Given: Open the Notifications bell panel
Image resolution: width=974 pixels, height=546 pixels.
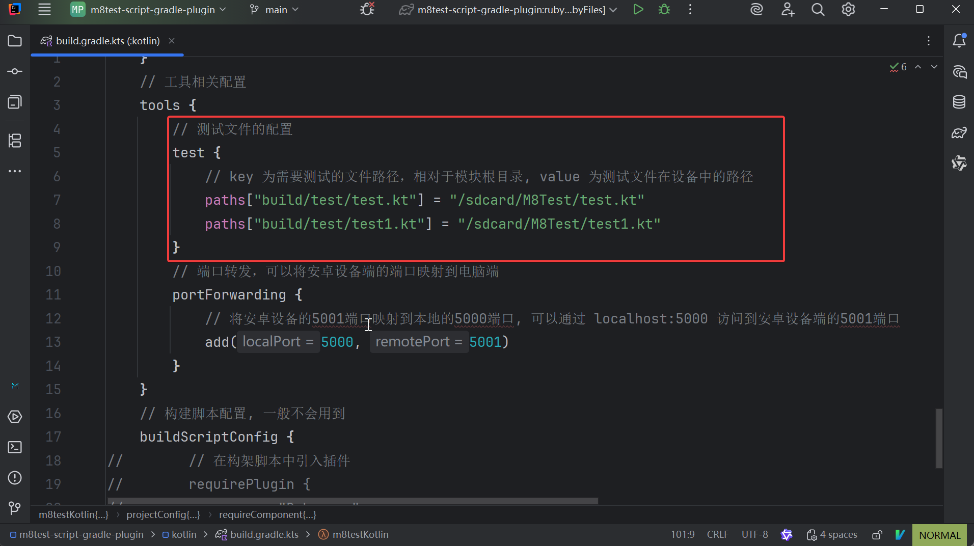Looking at the screenshot, I should [x=959, y=41].
